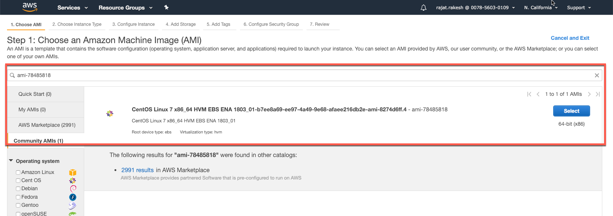
Task: Click 'Virtualization type: hvm' text
Action: tap(201, 132)
